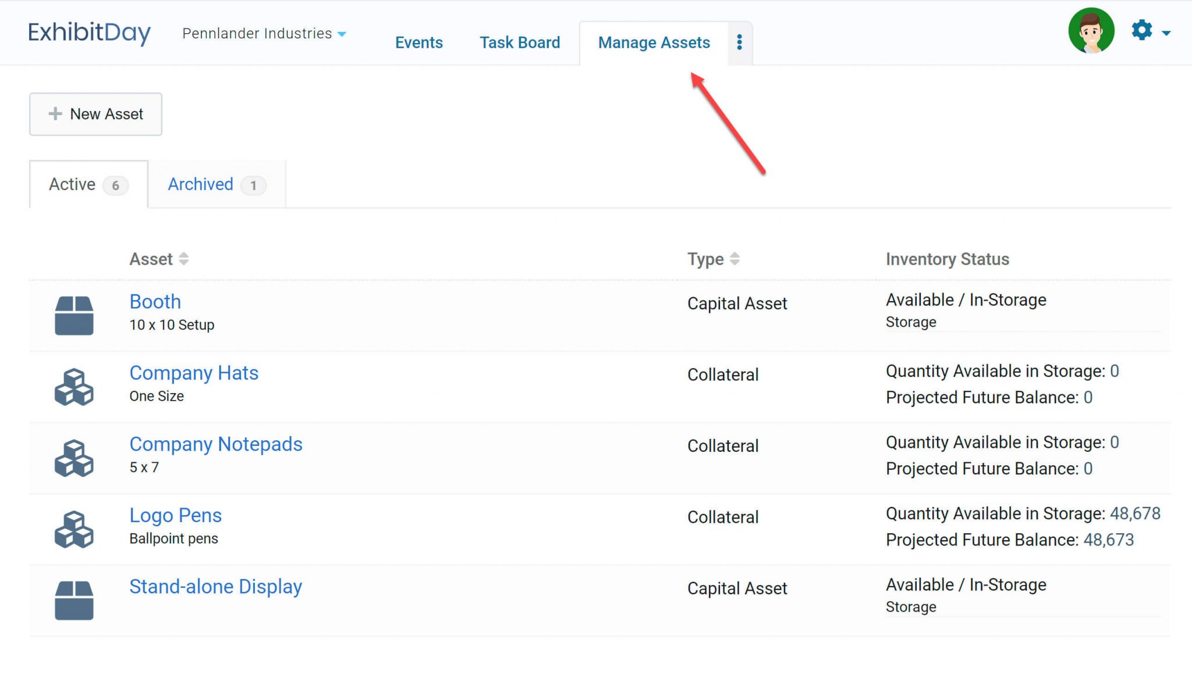The height and width of the screenshot is (678, 1192).
Task: Click the New Asset button
Action: pos(95,114)
